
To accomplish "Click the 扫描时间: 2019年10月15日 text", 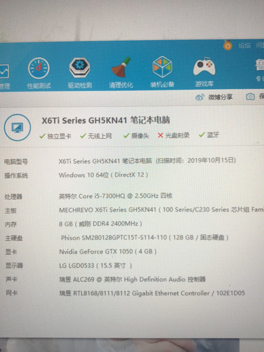I will (x=196, y=161).
